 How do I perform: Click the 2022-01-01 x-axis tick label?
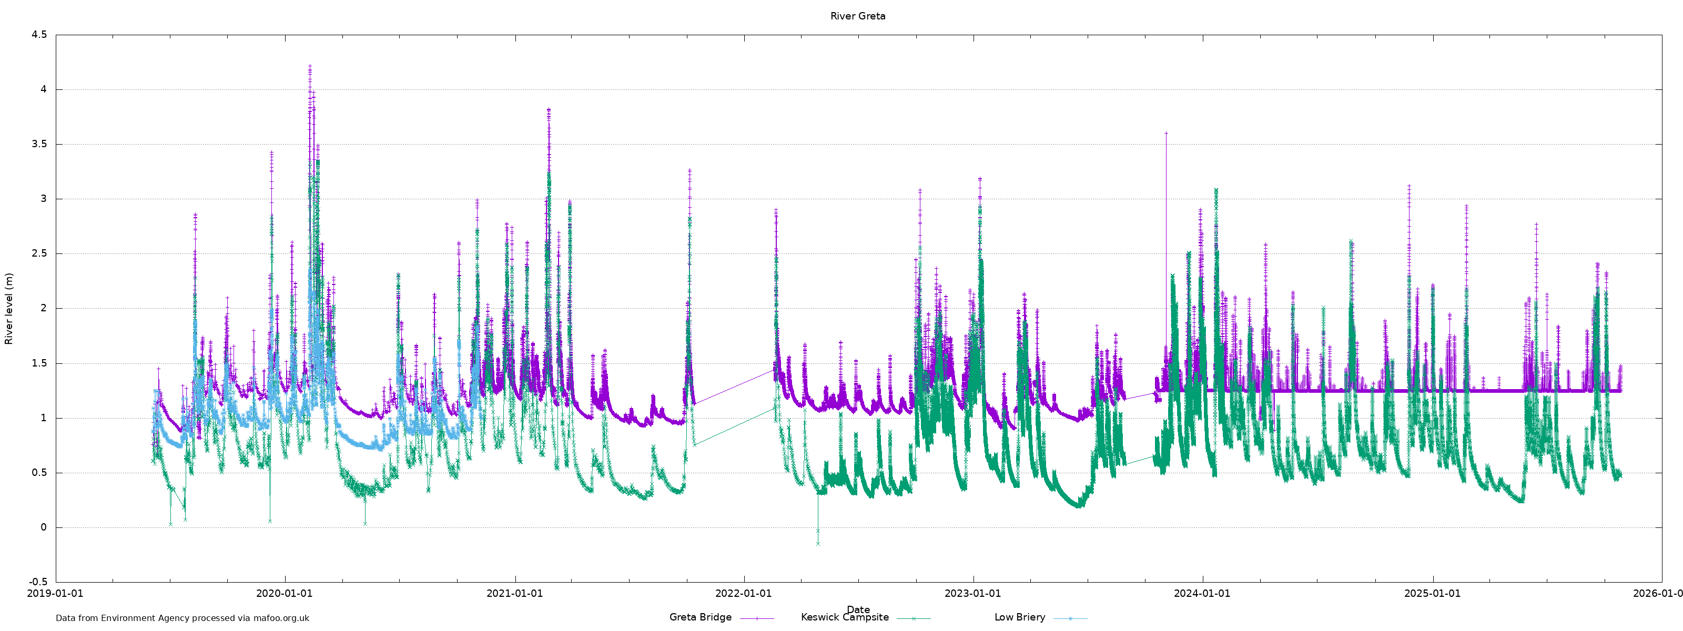744,594
